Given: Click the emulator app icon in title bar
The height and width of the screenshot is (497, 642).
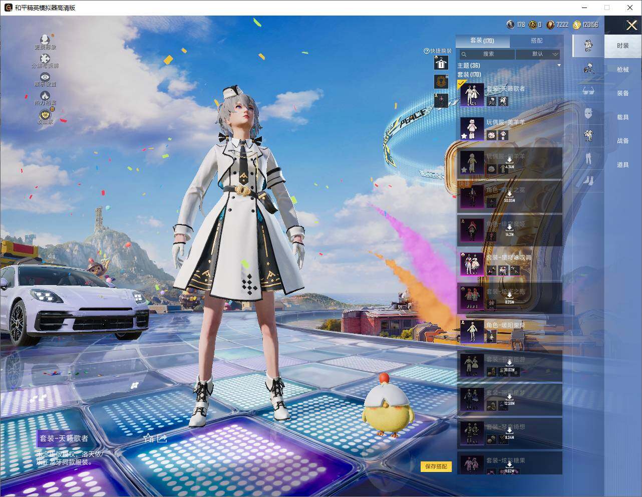Looking at the screenshot, I should click(9, 8).
